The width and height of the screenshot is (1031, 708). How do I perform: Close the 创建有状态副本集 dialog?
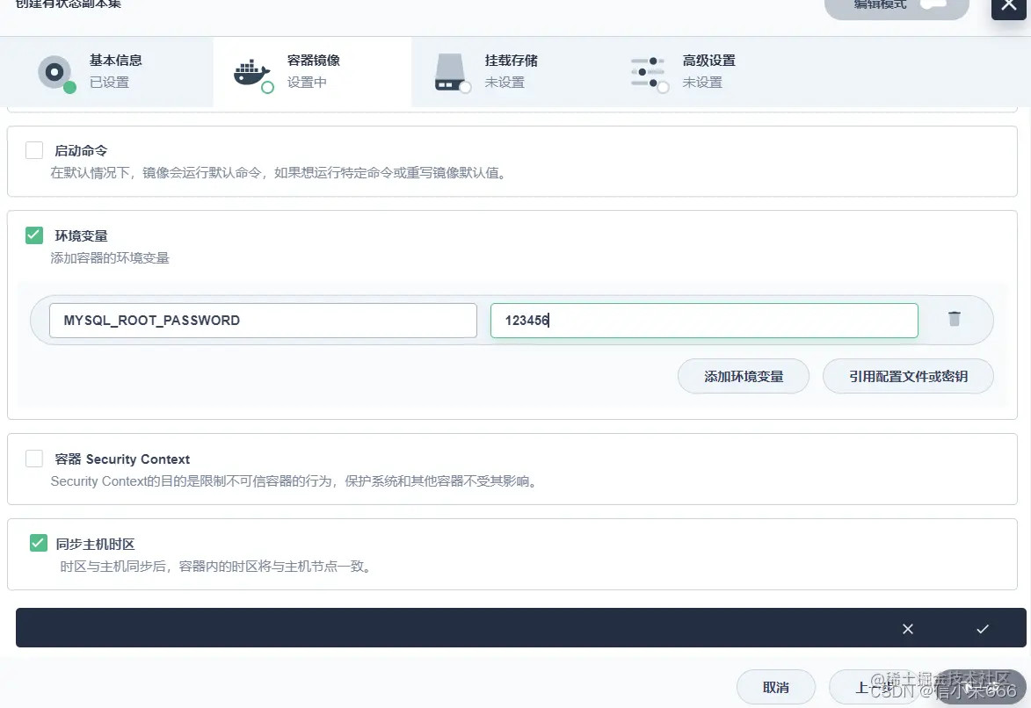pyautogui.click(x=1008, y=9)
